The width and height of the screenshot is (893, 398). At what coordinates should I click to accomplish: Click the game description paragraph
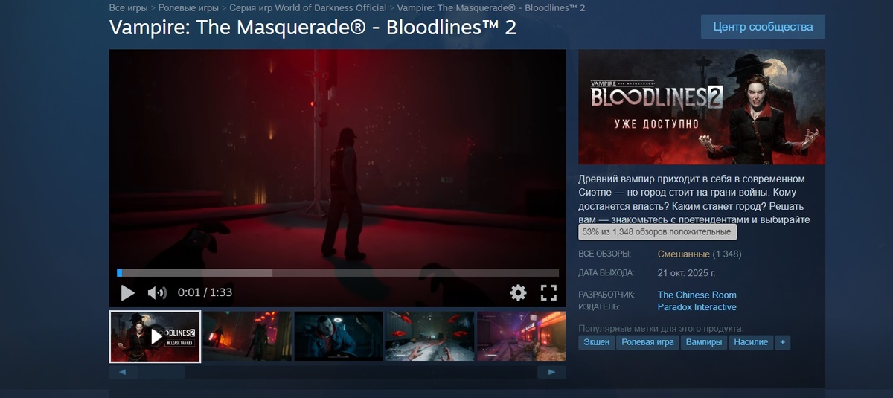point(694,199)
